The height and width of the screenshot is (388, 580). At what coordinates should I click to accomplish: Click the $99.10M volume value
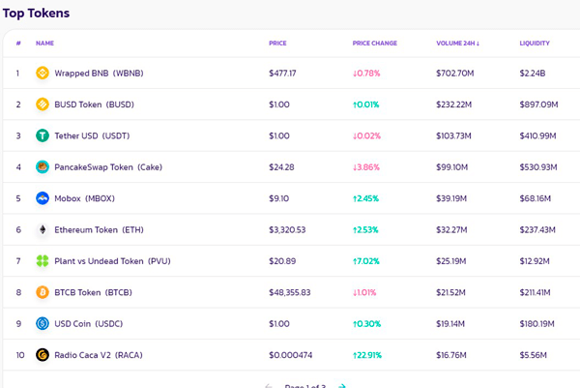click(x=452, y=167)
